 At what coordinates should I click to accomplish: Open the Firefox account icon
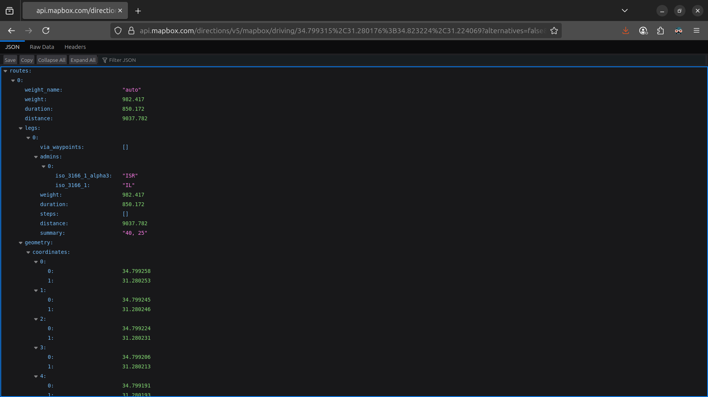click(643, 31)
